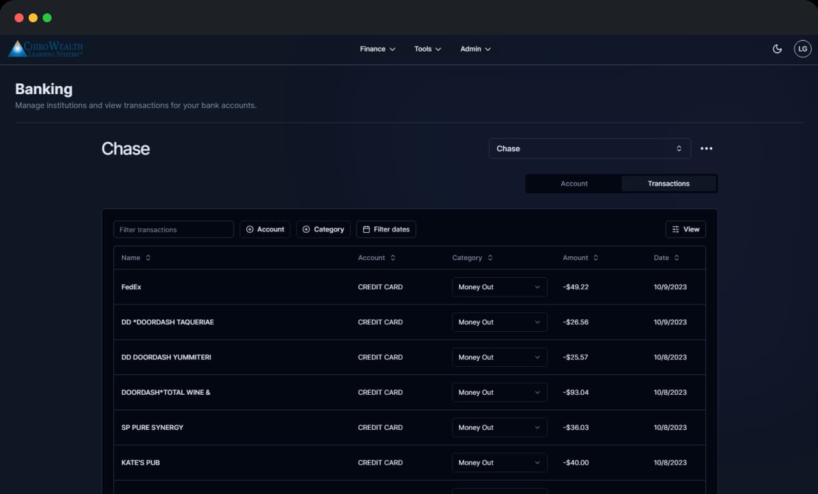Switch to the Account tab
The image size is (818, 494).
[574, 184]
